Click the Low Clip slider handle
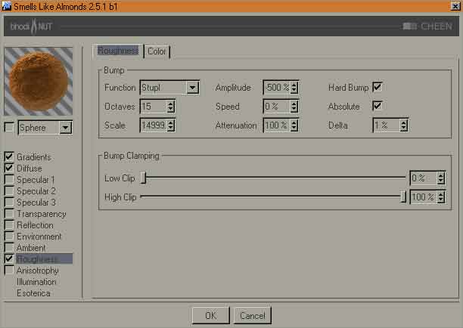Screen dimensions: 463x328 [x=143, y=178]
